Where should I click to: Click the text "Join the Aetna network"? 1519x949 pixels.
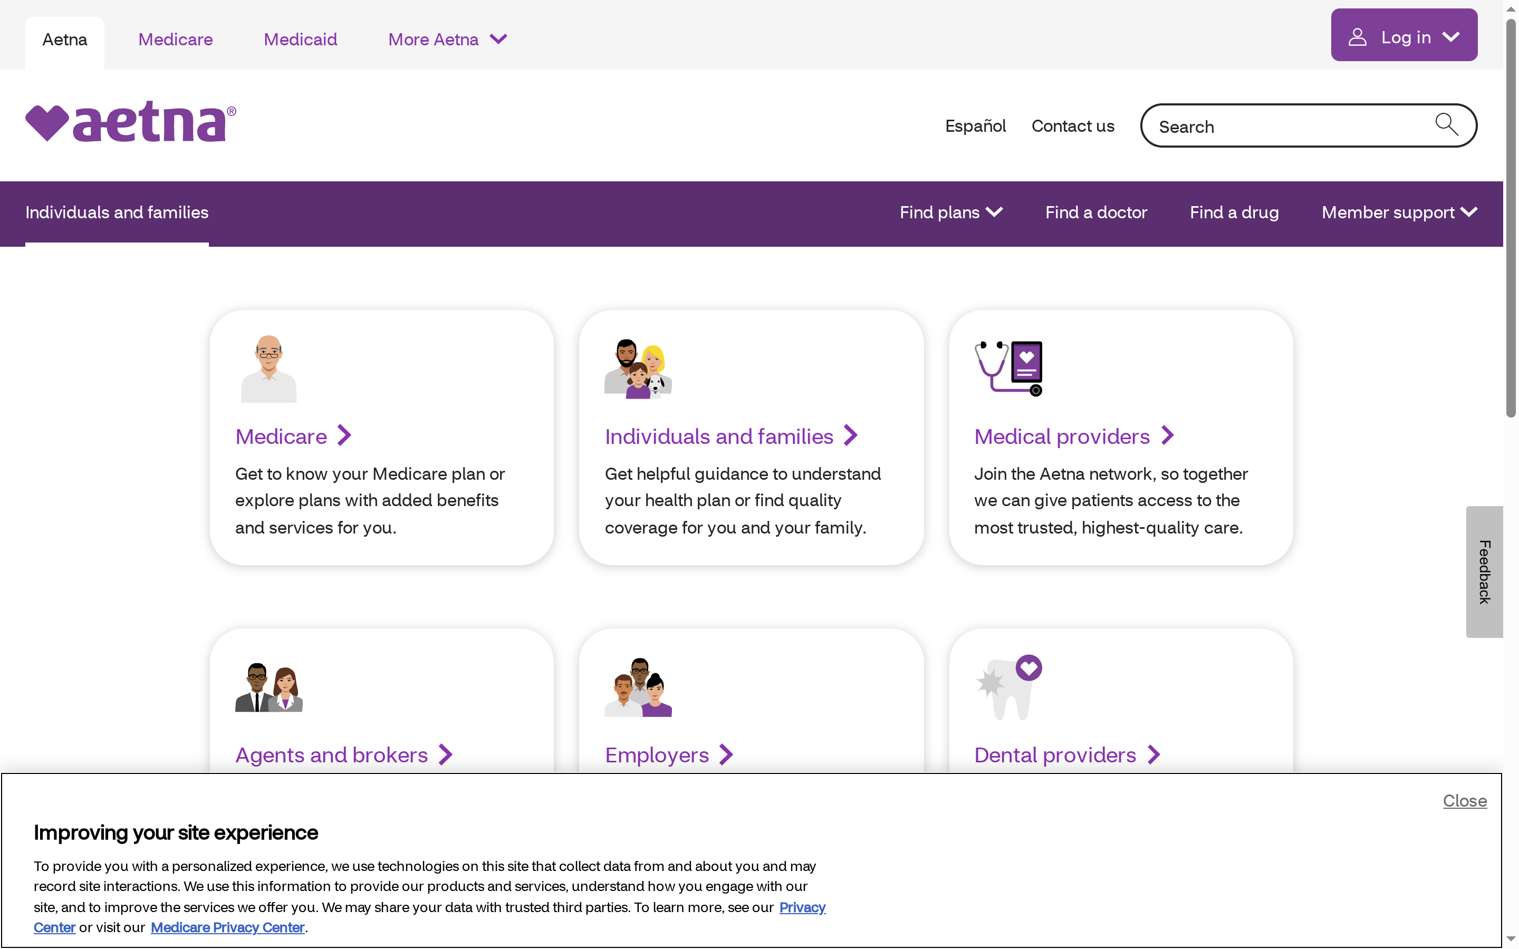[x=1064, y=474]
